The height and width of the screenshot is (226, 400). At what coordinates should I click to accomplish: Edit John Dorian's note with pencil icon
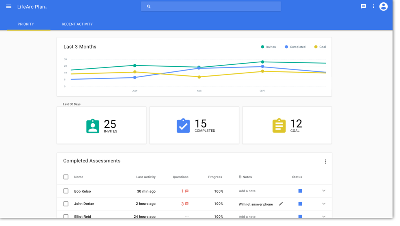tap(281, 204)
